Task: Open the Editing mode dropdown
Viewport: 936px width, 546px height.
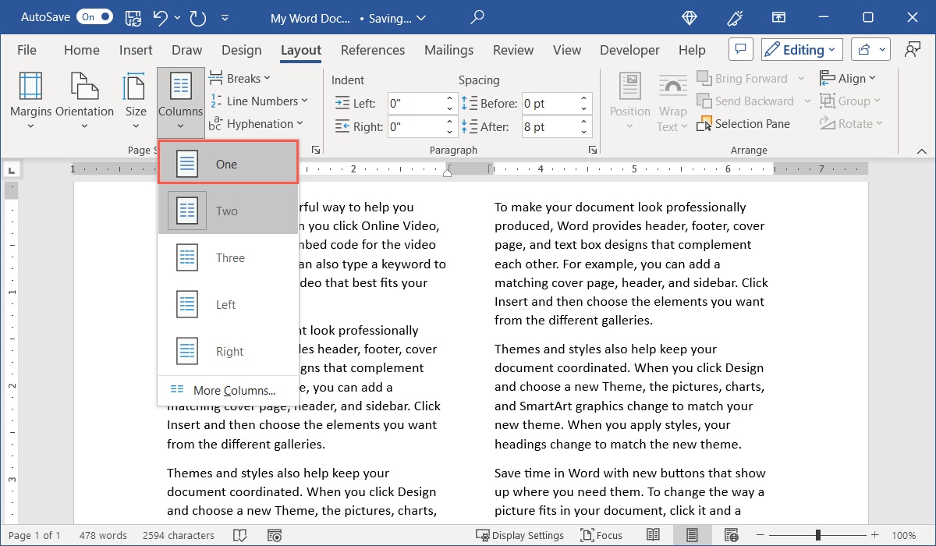Action: pyautogui.click(x=801, y=50)
